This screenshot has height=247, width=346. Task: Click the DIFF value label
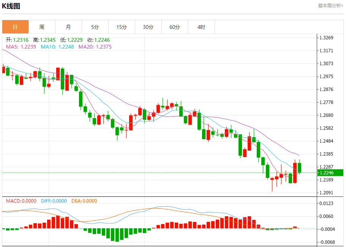point(54,201)
